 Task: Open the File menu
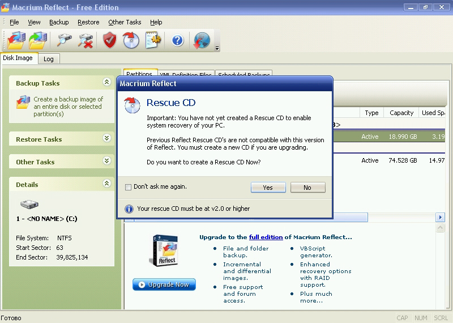tap(14, 22)
